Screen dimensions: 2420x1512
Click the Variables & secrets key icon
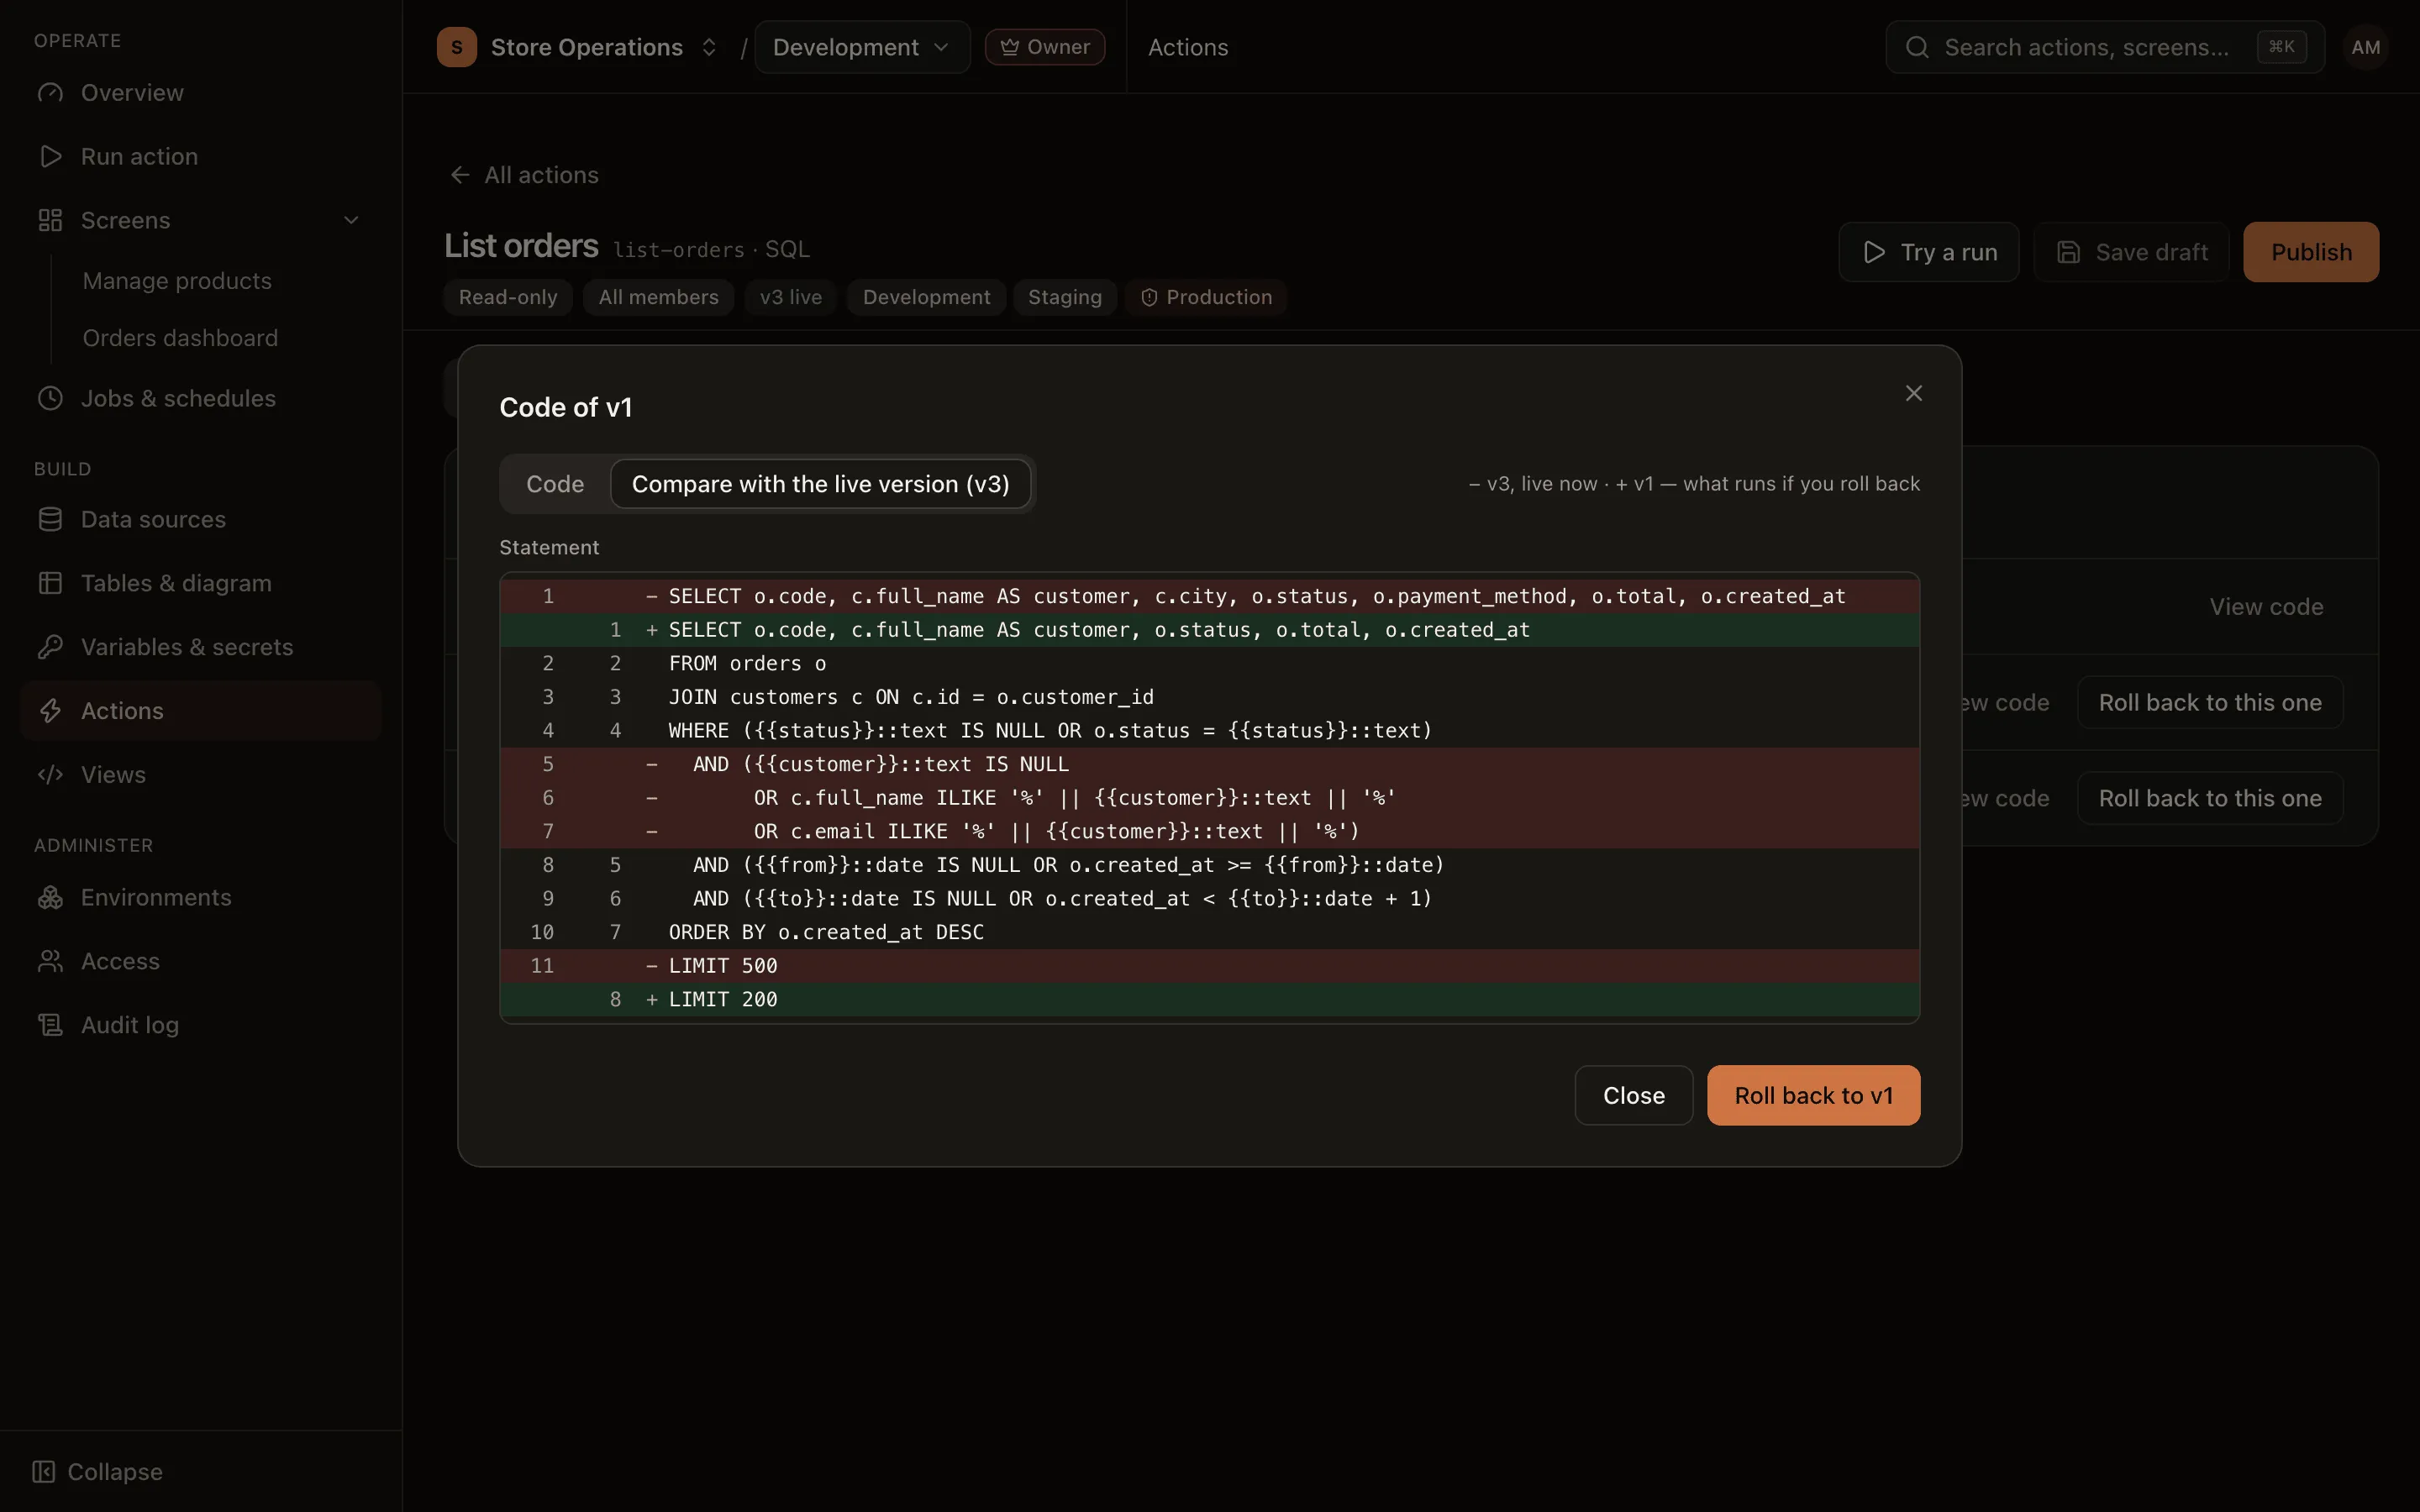(x=50, y=647)
